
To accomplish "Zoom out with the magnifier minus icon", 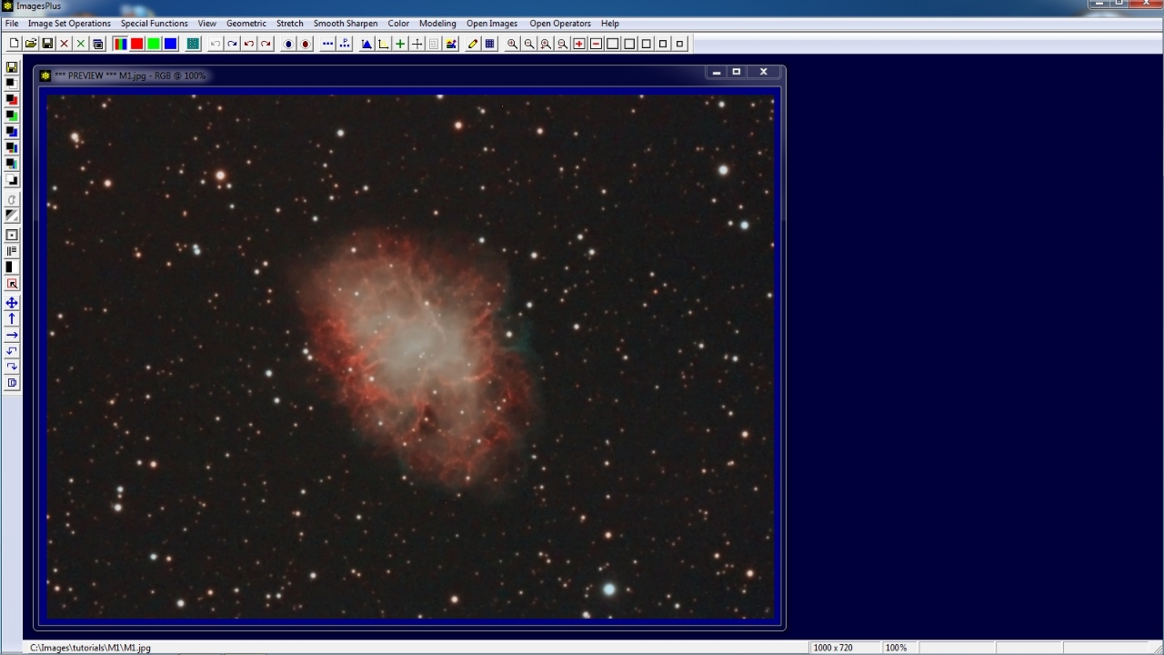I will [x=529, y=44].
